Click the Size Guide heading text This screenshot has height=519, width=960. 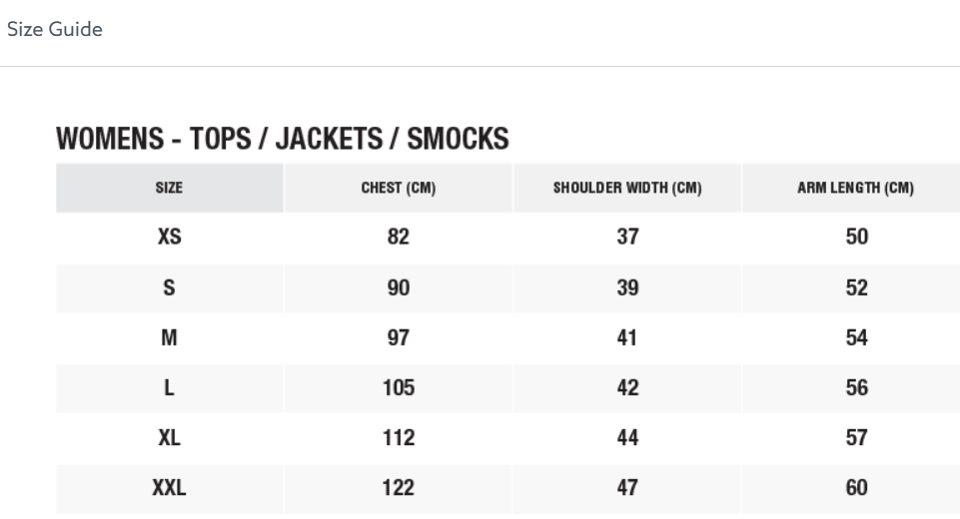coord(55,29)
